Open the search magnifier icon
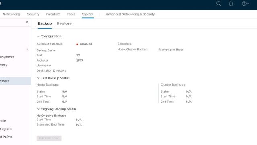The height and width of the screenshot is (145, 257). click(x=219, y=4)
